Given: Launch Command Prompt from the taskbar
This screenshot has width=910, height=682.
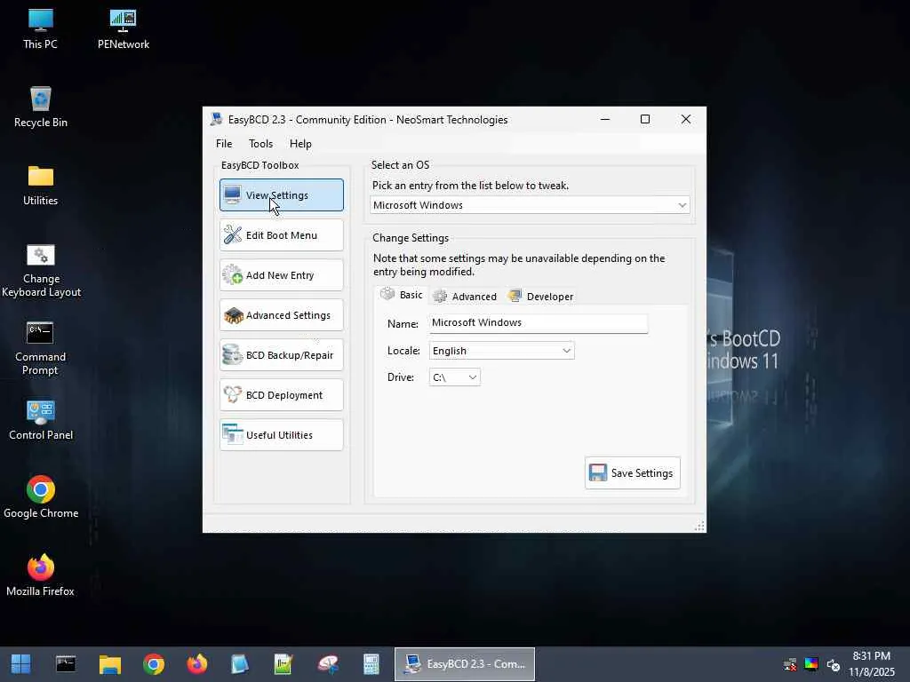Looking at the screenshot, I should (66, 664).
